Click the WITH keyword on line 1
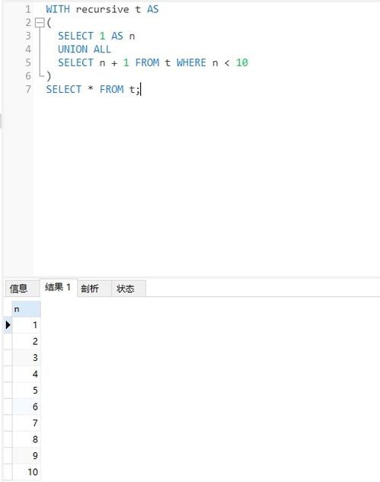The width and height of the screenshot is (380, 482). point(58,9)
